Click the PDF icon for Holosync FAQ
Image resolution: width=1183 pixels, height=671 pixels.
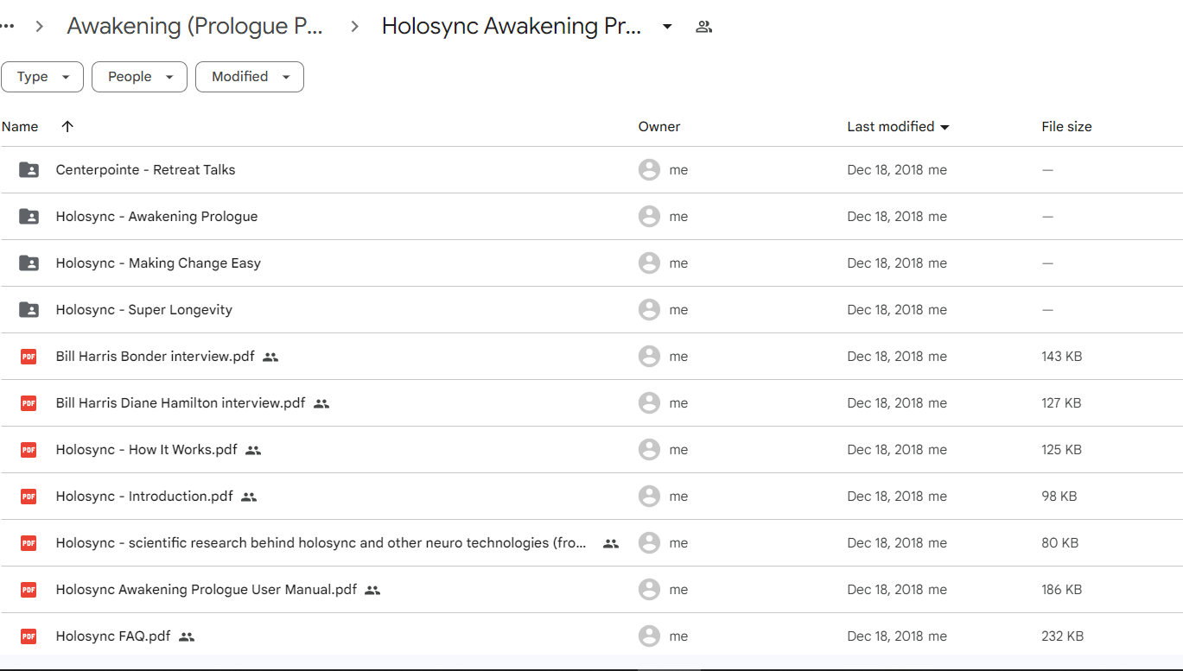pos(29,636)
